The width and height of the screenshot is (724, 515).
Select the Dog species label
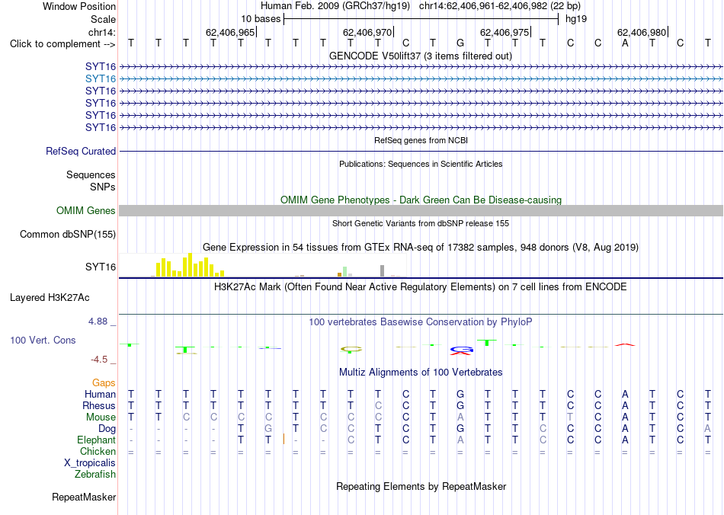[107, 429]
